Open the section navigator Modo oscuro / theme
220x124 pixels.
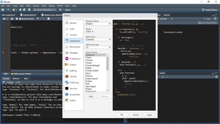22,74
